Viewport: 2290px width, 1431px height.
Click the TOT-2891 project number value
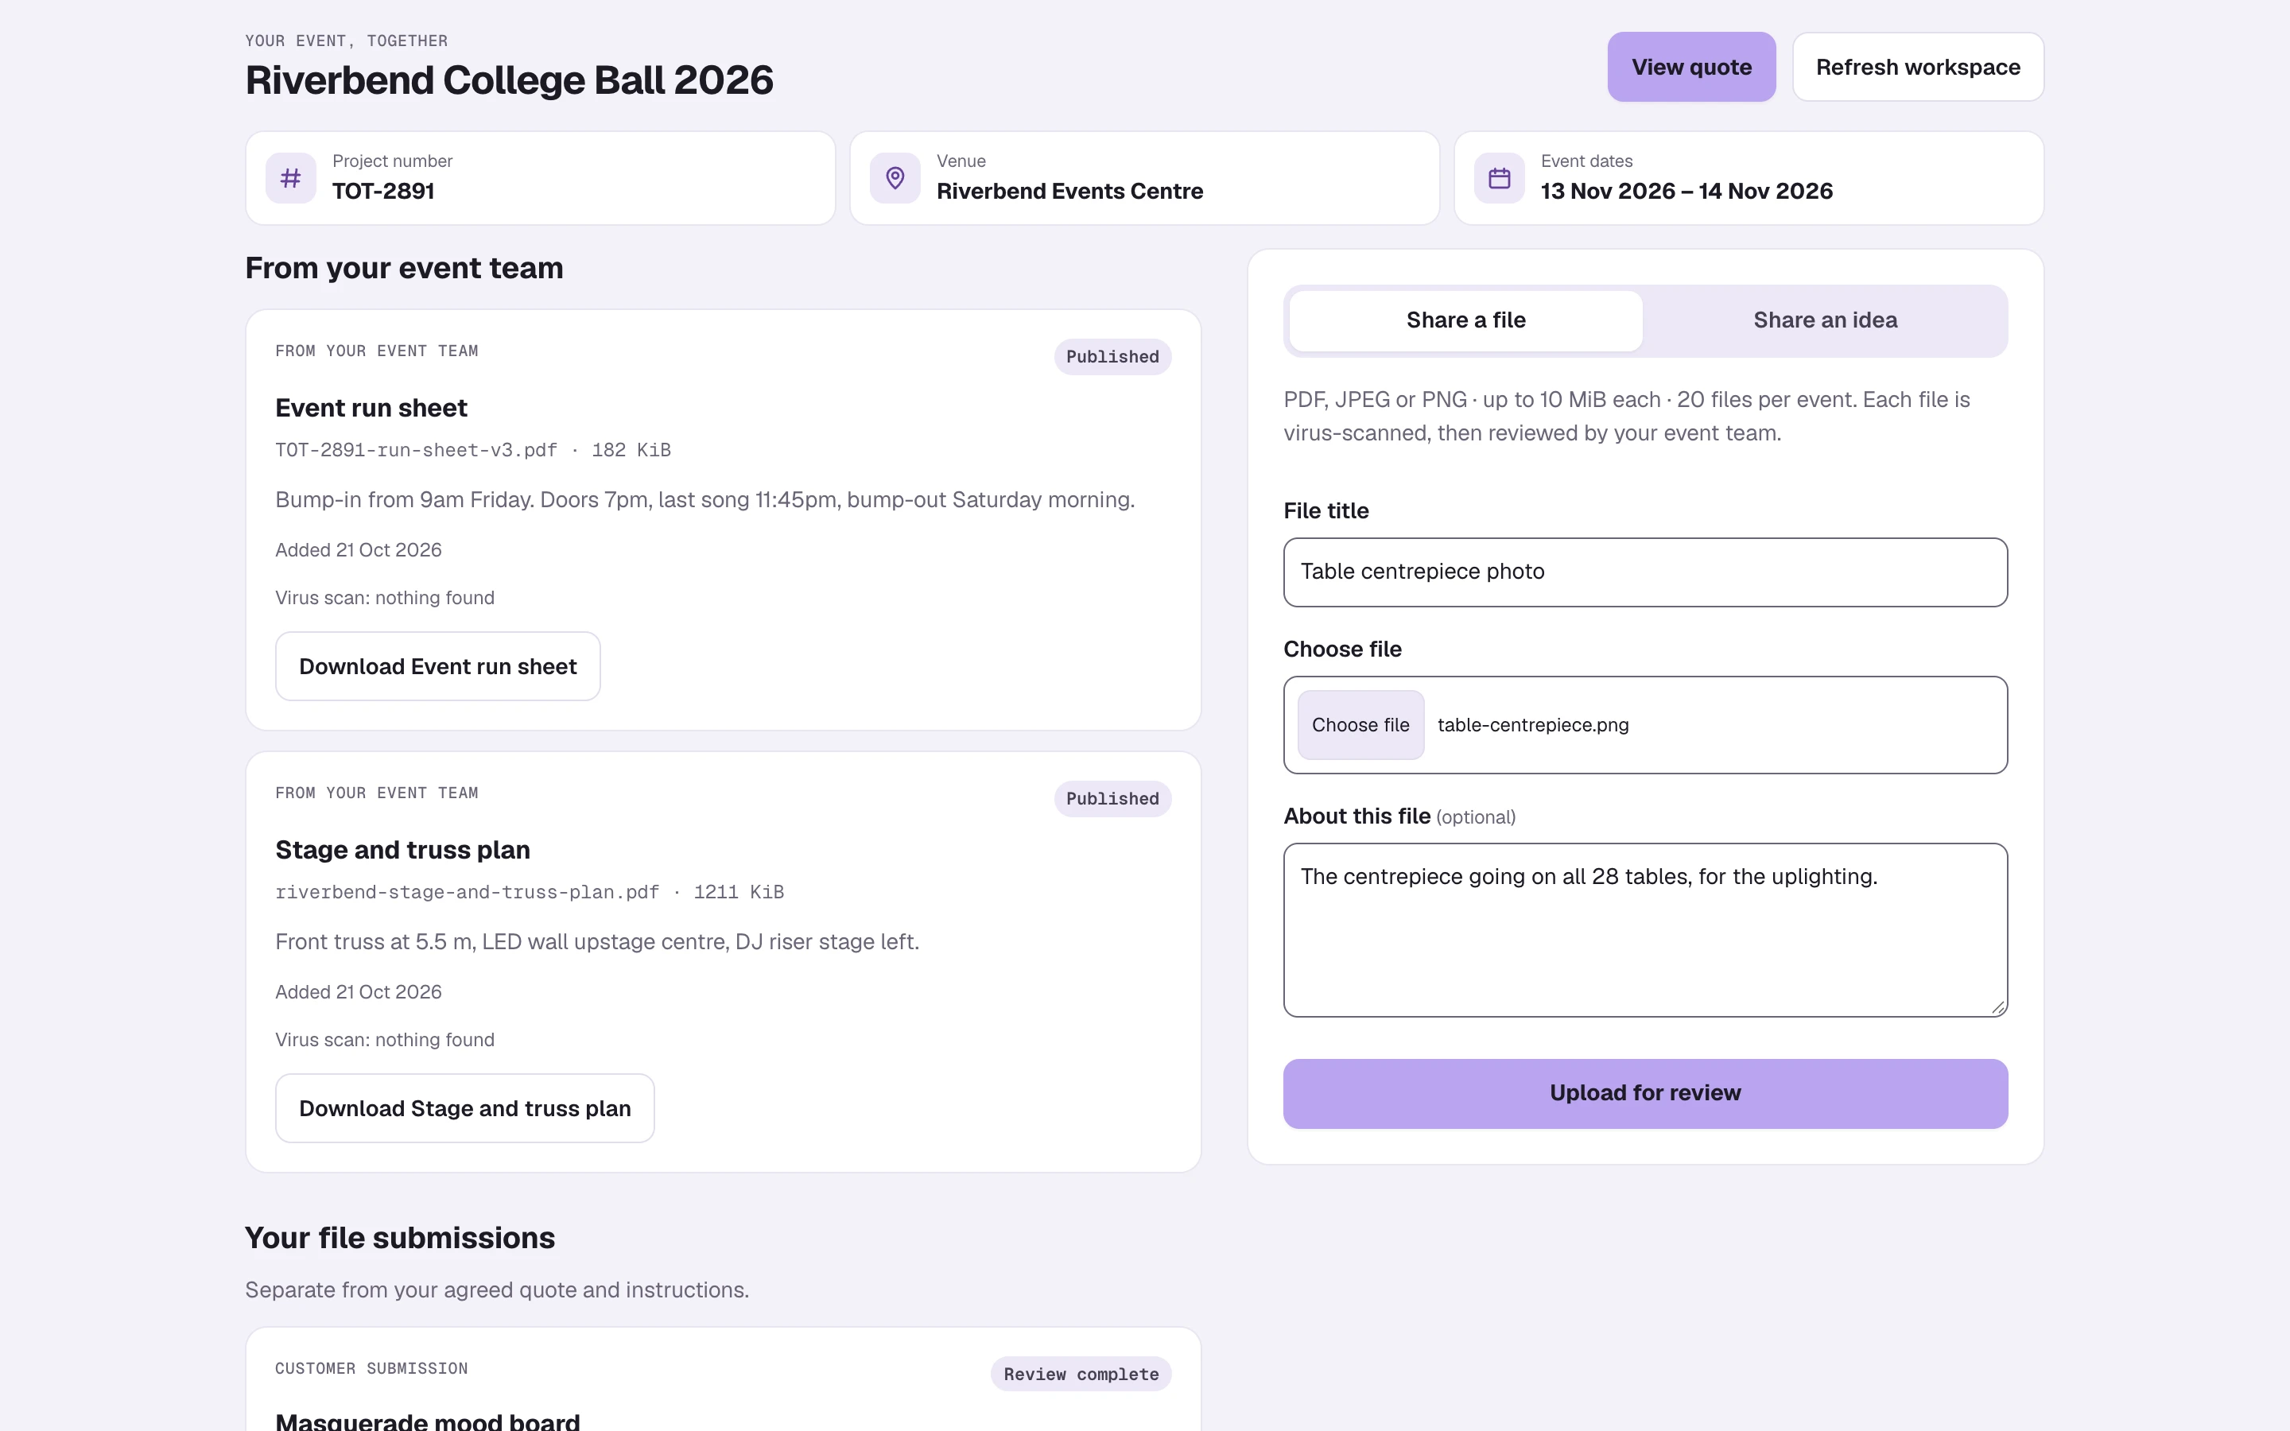[383, 191]
